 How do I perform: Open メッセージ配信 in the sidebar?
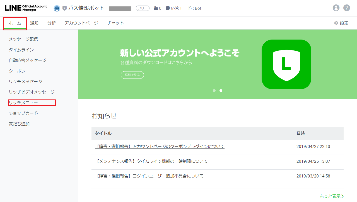pyautogui.click(x=23, y=39)
